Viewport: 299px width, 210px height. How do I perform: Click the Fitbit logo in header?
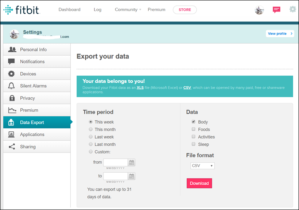pos(21,10)
